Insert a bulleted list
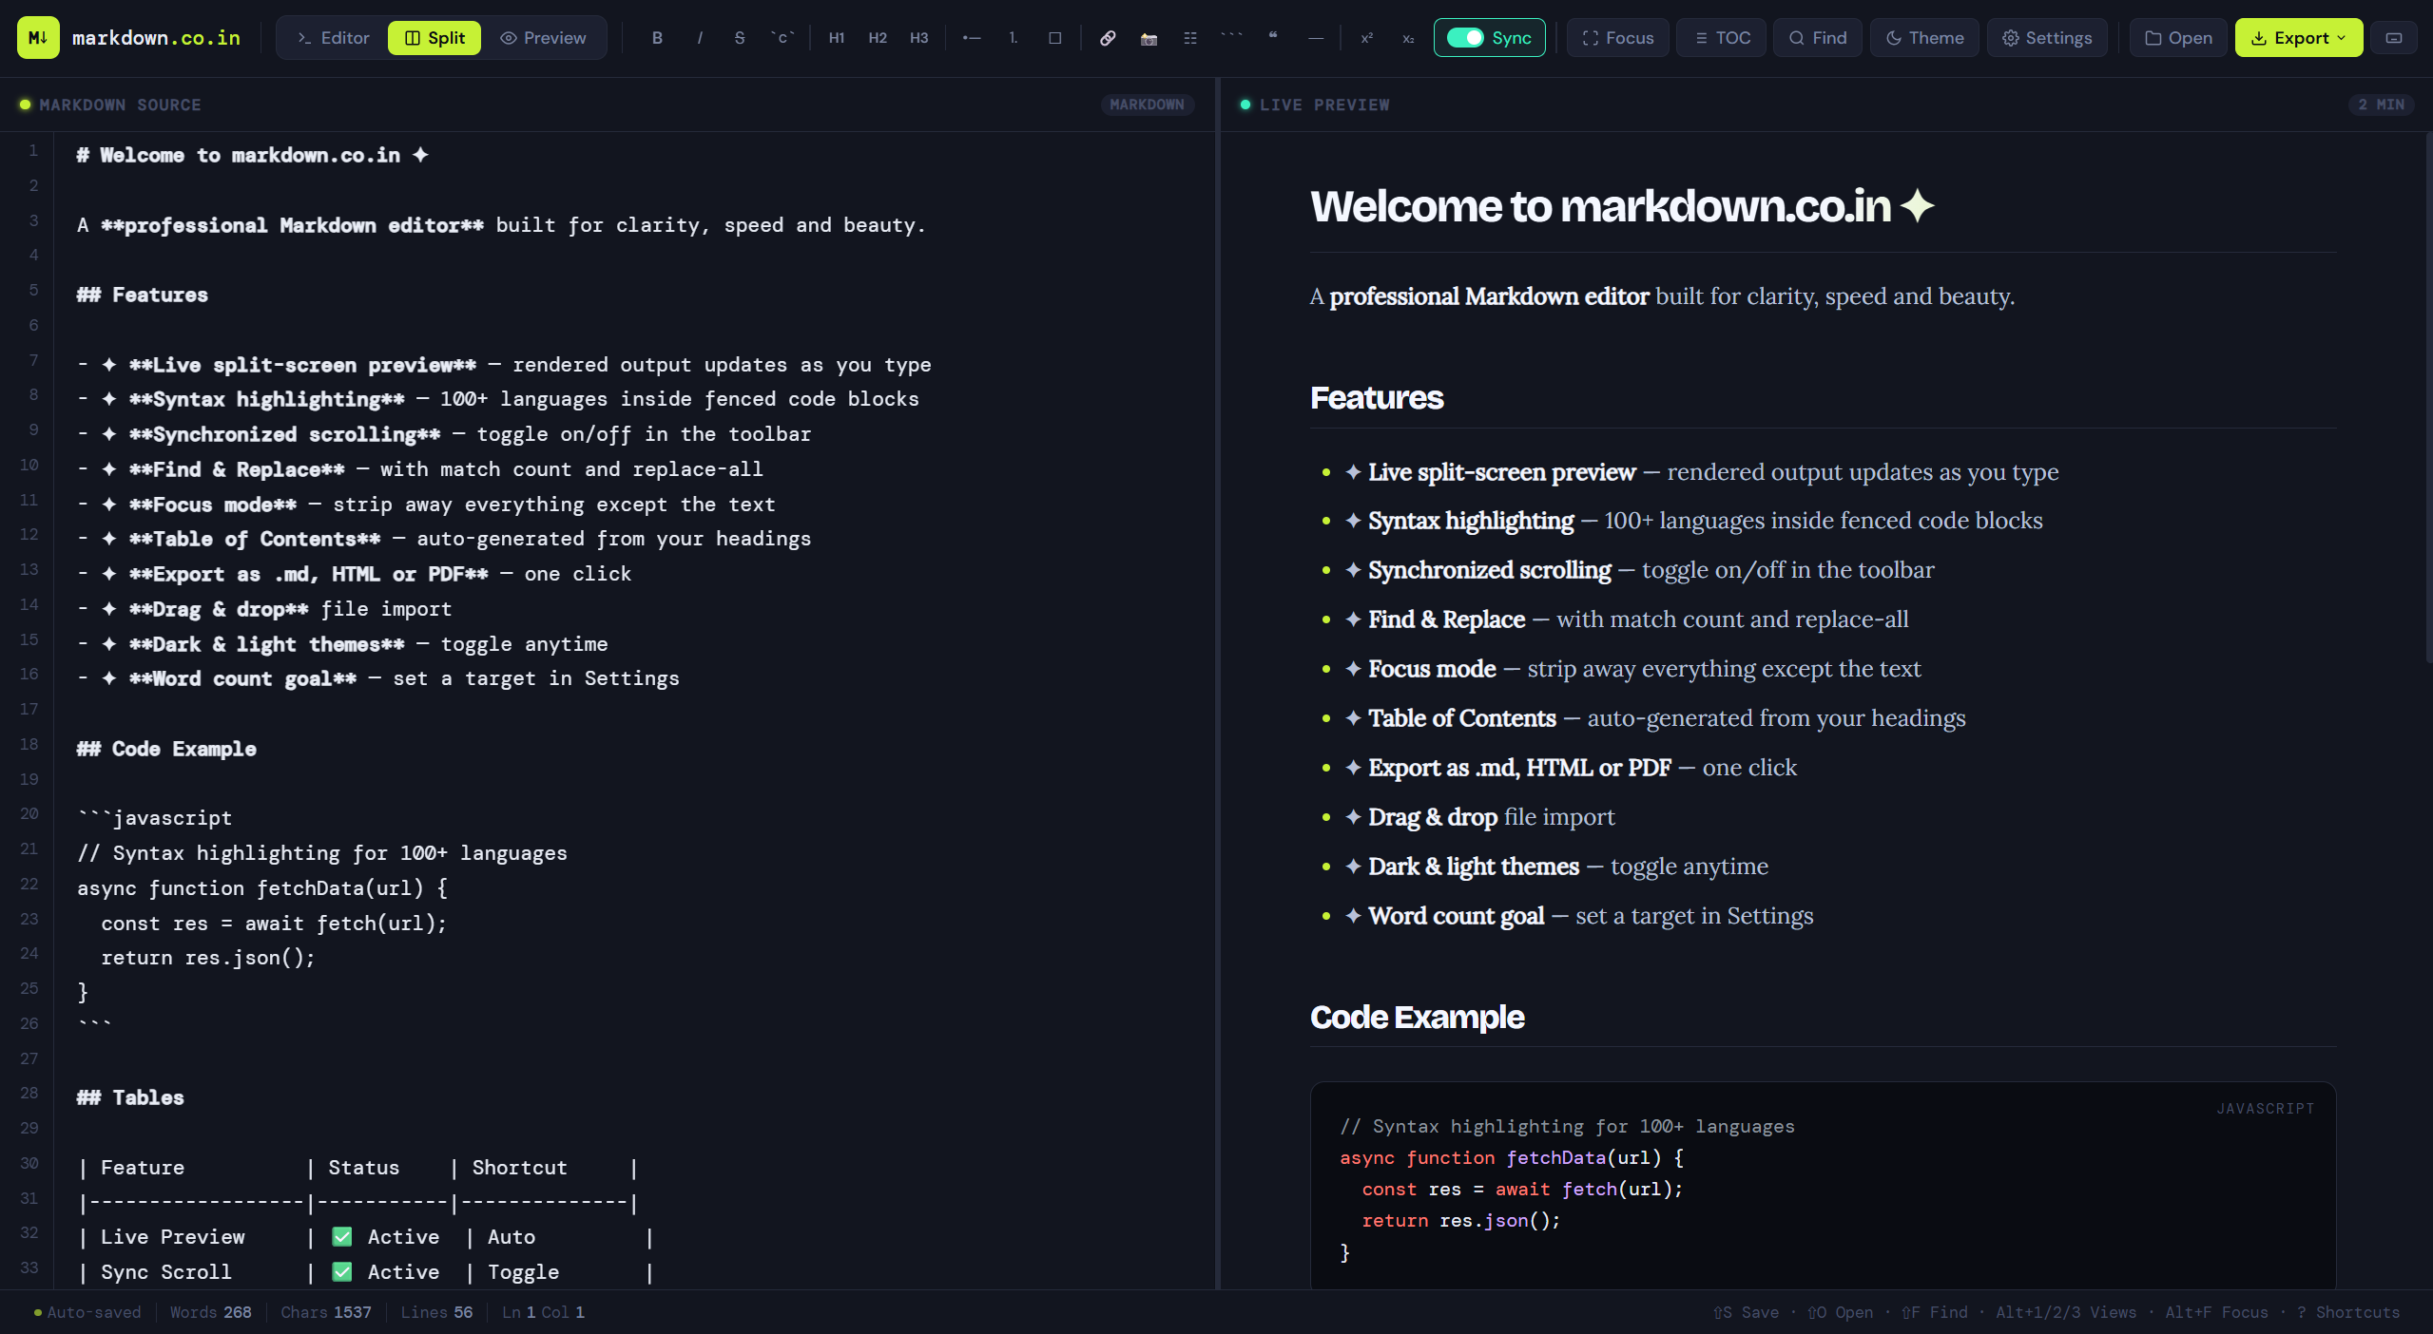Image resolution: width=2433 pixels, height=1334 pixels. 972,38
